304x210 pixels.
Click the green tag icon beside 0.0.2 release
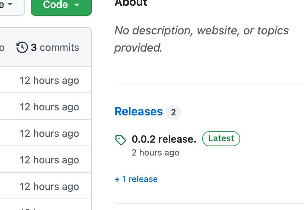tap(120, 140)
